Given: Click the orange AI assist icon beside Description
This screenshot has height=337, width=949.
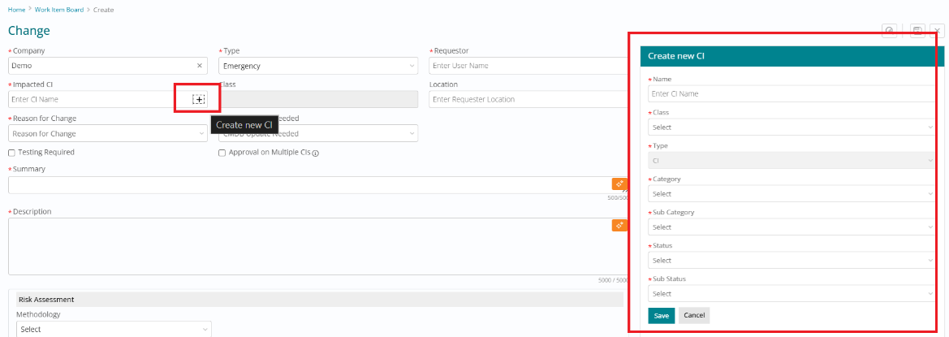Looking at the screenshot, I should coord(619,225).
